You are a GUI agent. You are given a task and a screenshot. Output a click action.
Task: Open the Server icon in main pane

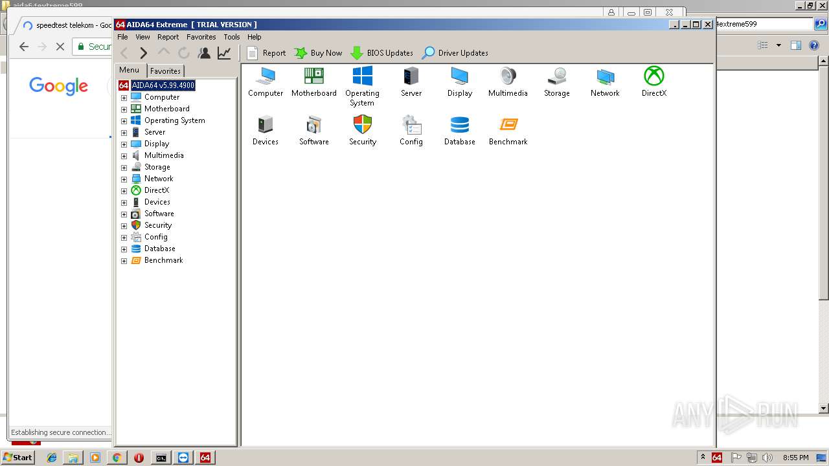(x=411, y=76)
